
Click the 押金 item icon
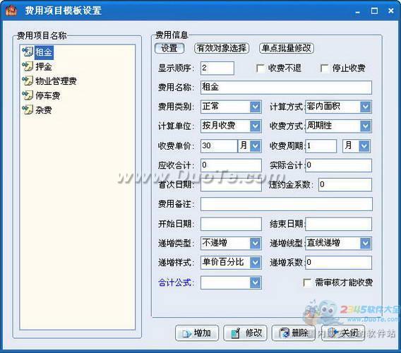click(x=28, y=66)
